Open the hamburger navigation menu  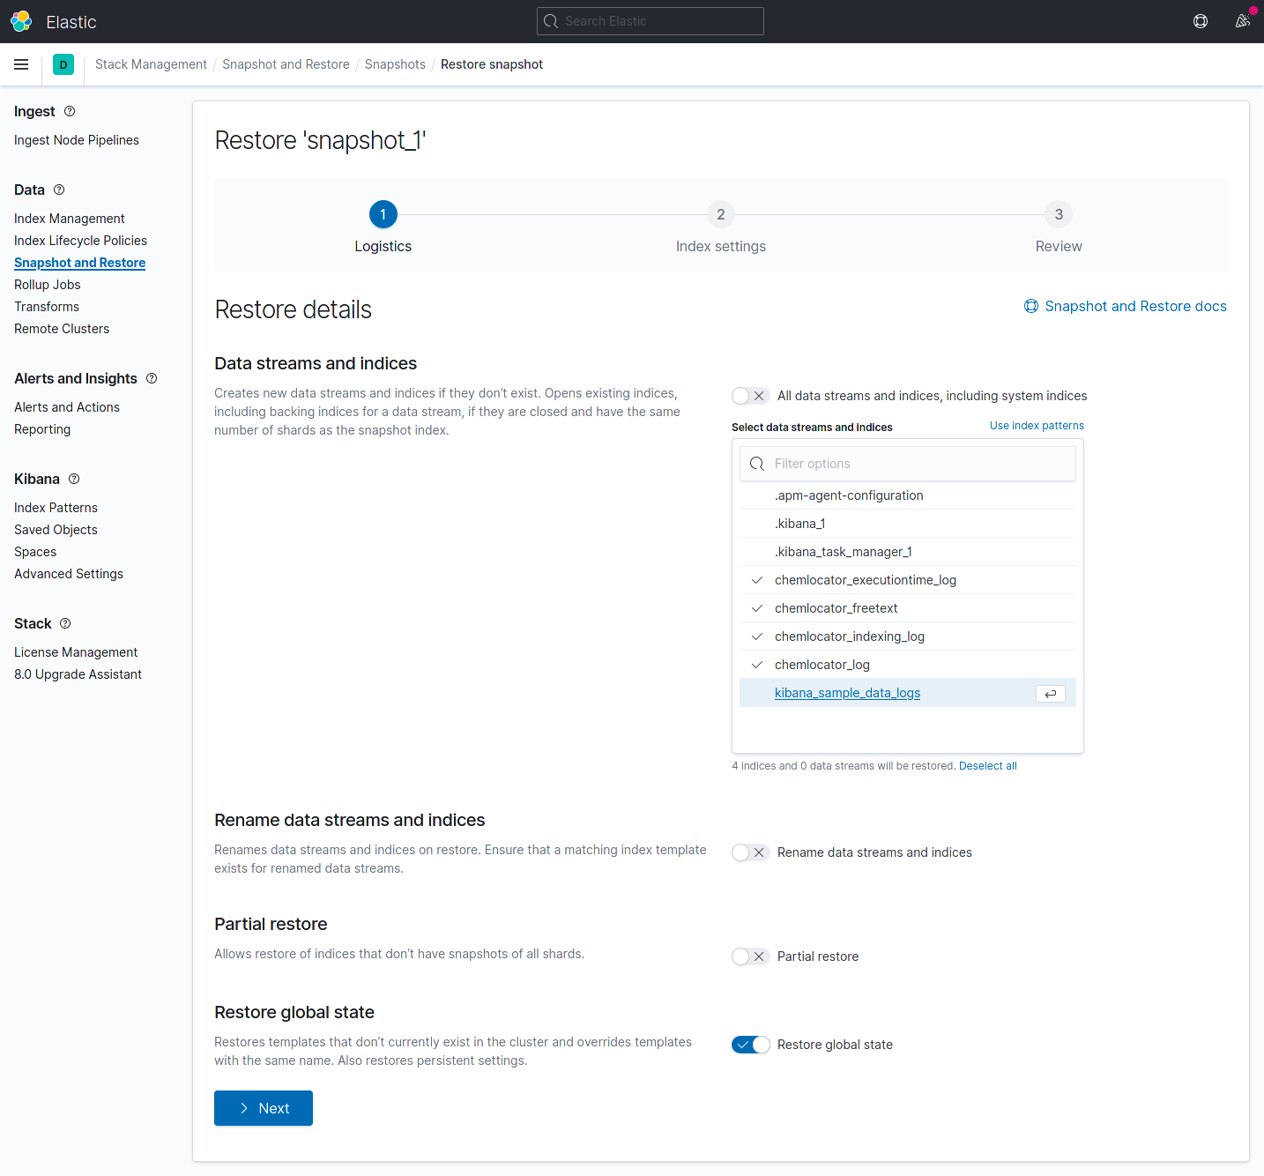point(21,64)
